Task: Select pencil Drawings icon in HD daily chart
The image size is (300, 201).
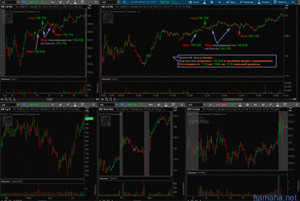Action: click(x=68, y=105)
